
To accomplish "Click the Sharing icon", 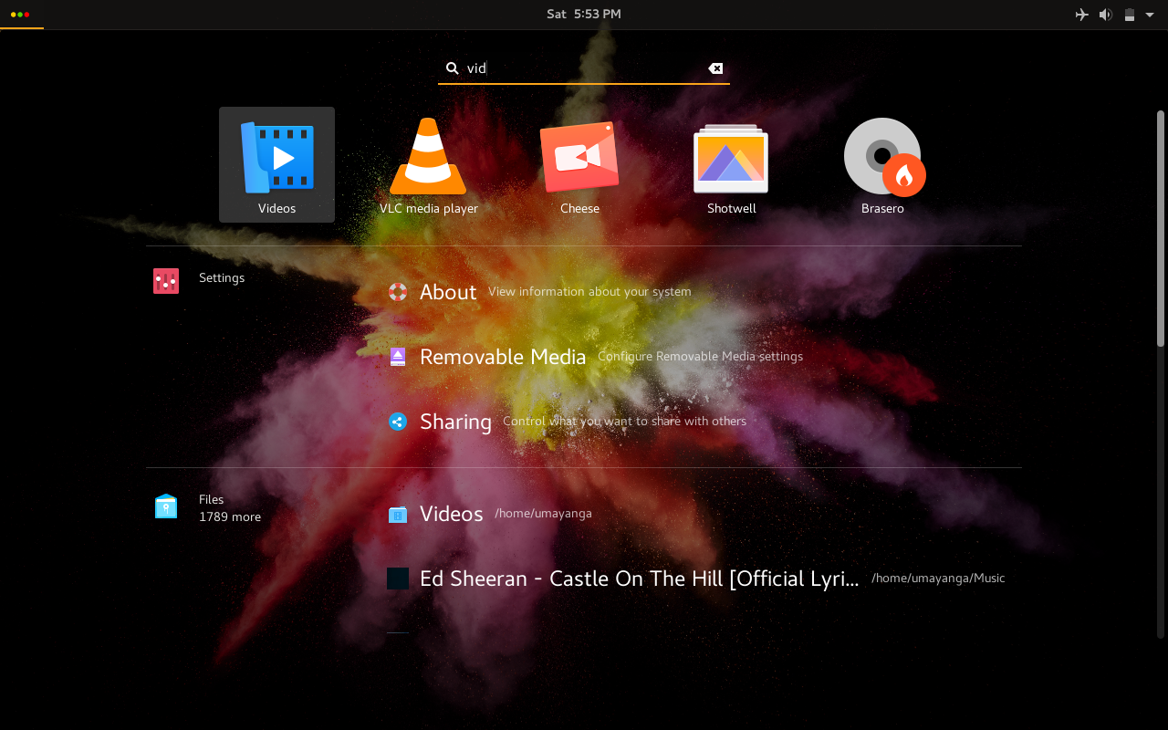I will 398,422.
